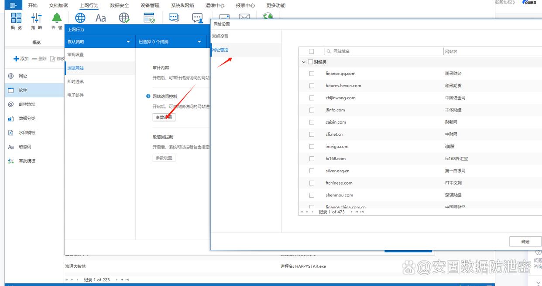
Task: Open 水印模板 in the left sidebar
Action: click(x=27, y=133)
